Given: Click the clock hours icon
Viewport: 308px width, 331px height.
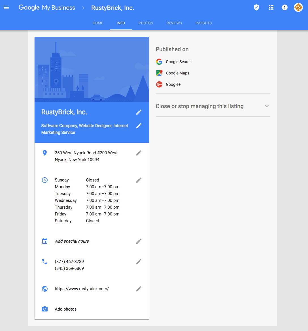Looking at the screenshot, I should [45, 180].
